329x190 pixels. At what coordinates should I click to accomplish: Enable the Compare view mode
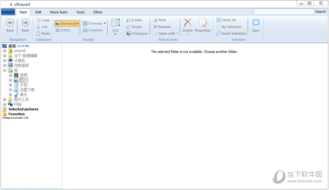coord(93,30)
